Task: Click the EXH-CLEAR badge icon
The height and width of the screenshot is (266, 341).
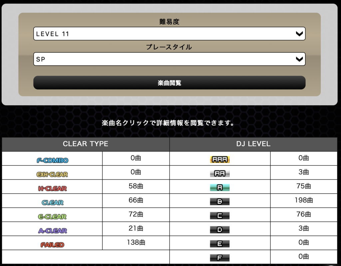Action: click(x=52, y=174)
